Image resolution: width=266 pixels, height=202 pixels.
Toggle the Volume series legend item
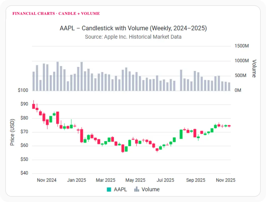click(x=147, y=189)
